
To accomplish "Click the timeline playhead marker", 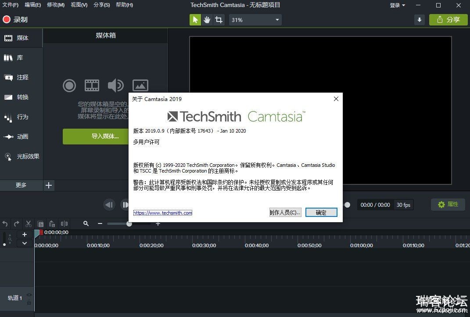I will tap(37, 233).
